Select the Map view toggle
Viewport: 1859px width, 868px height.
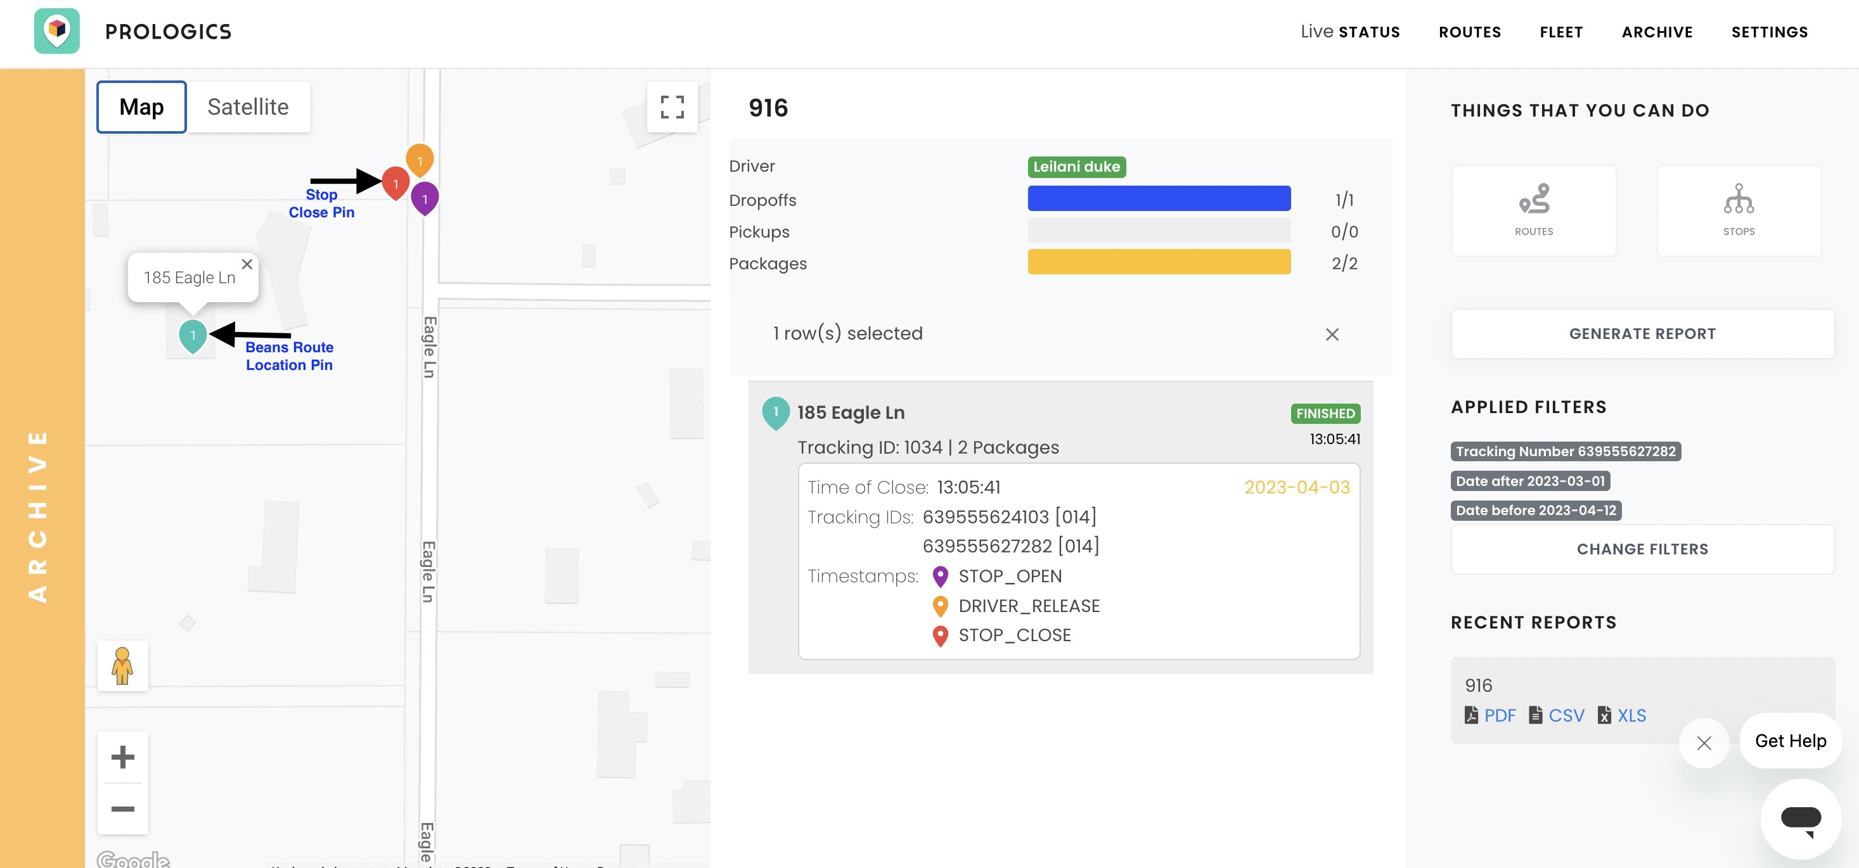tap(141, 107)
